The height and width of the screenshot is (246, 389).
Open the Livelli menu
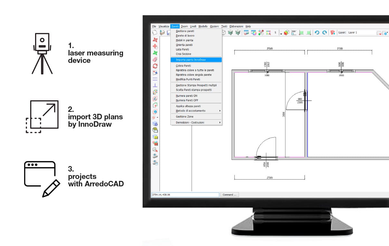point(193,26)
